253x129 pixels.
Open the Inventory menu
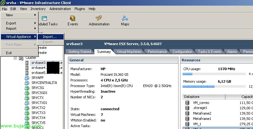point(38,9)
